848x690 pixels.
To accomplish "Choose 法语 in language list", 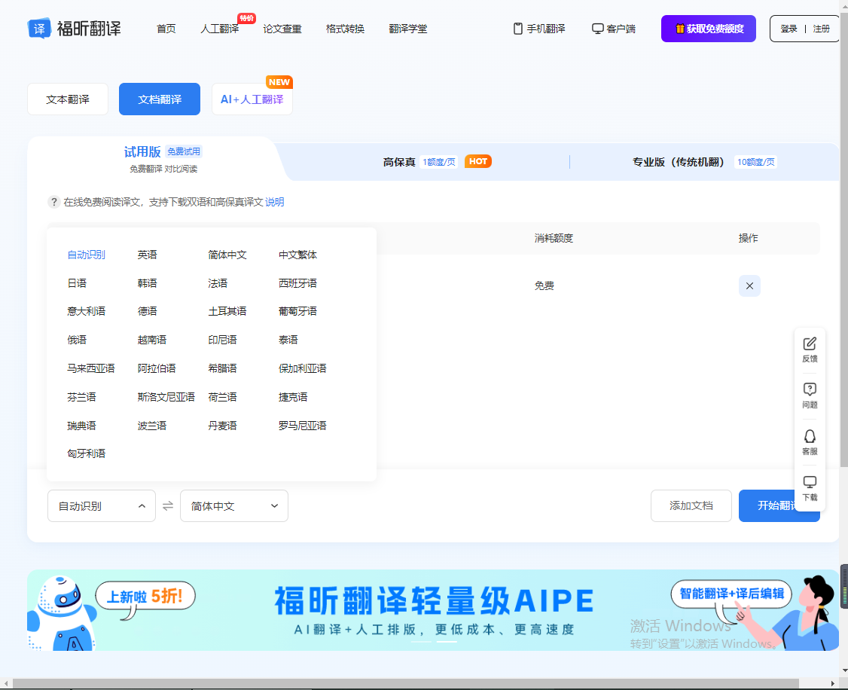I will pyautogui.click(x=218, y=283).
